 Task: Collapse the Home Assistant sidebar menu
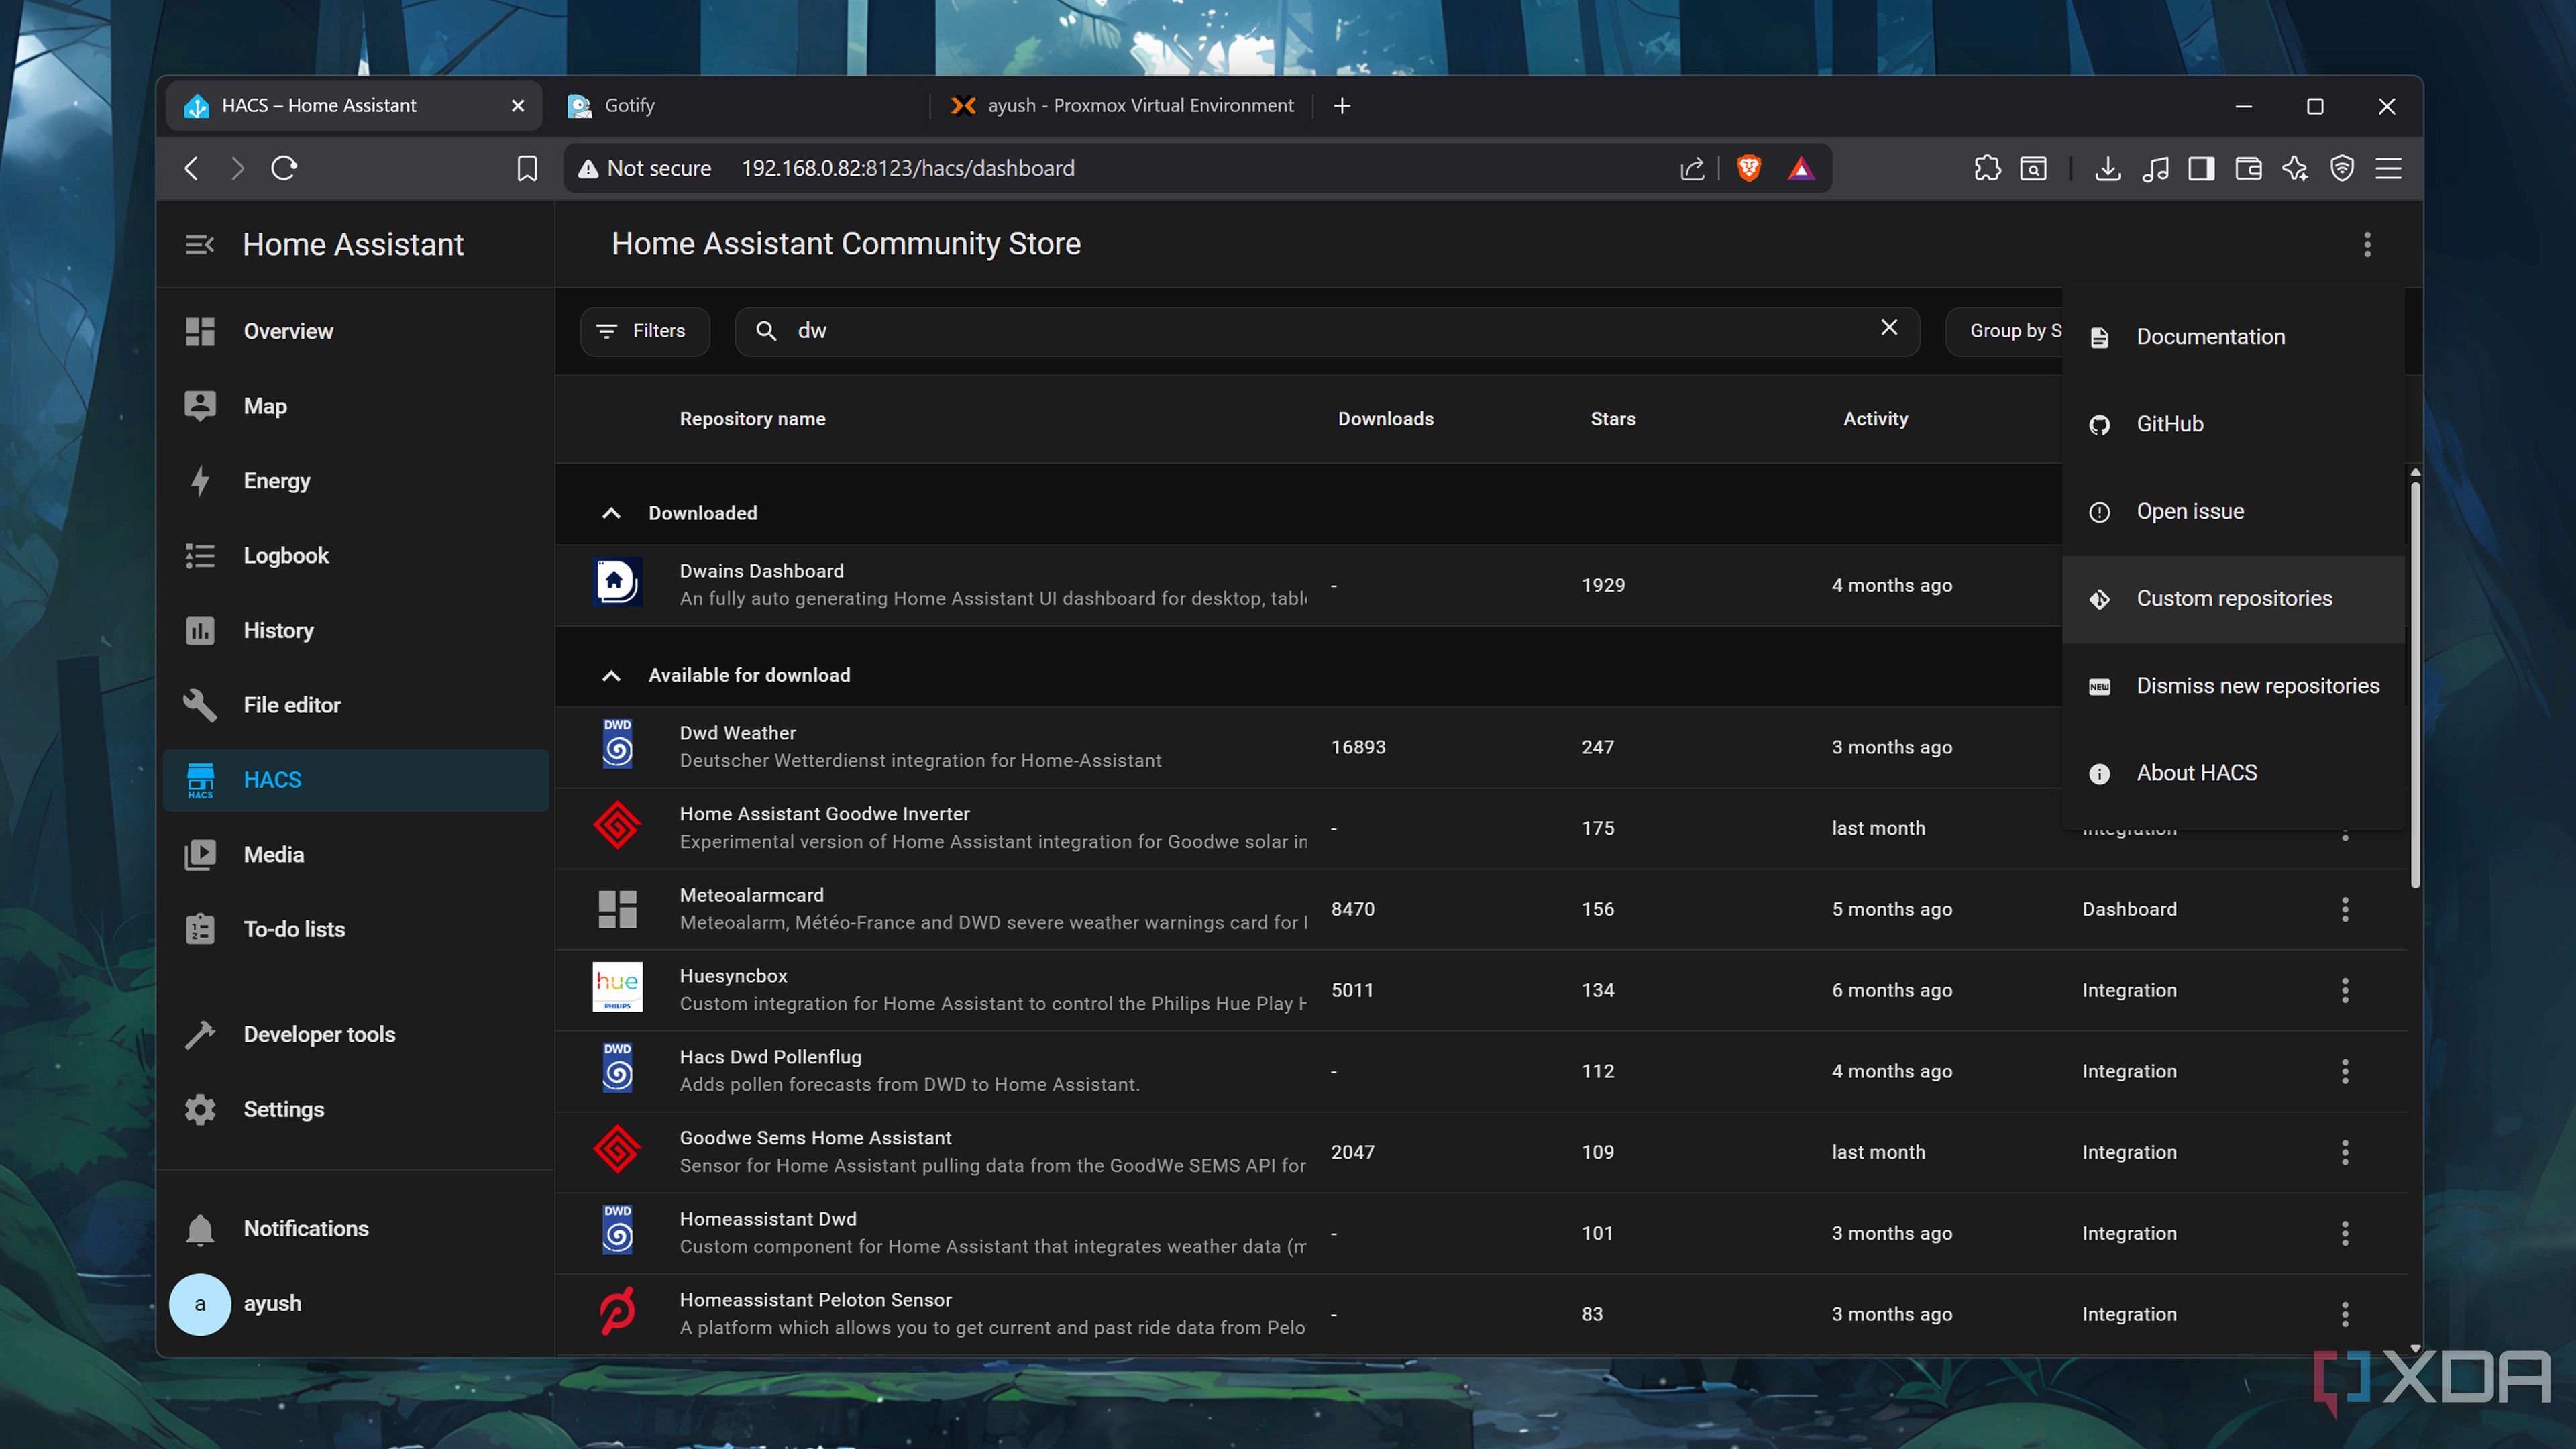200,245
